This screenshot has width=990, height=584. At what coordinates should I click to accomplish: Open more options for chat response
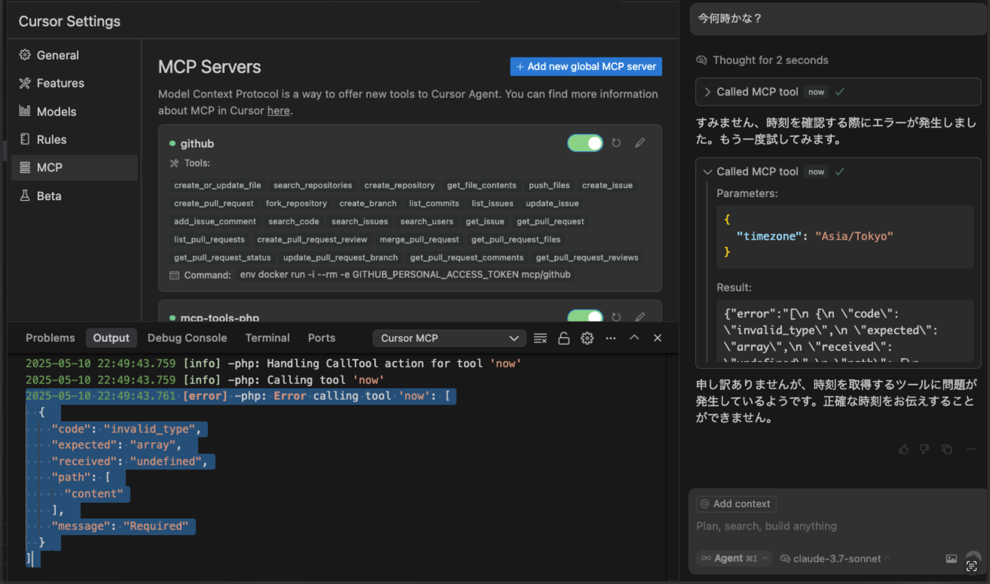[971, 449]
